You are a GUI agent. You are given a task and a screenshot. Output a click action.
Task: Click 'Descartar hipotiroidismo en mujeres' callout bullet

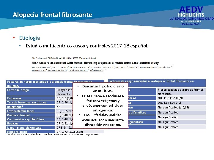(103, 89)
